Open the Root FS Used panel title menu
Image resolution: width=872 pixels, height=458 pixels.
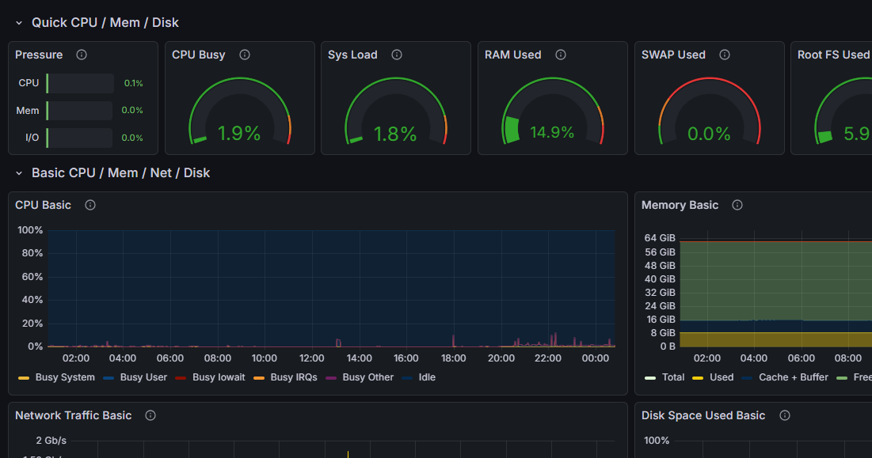click(833, 55)
